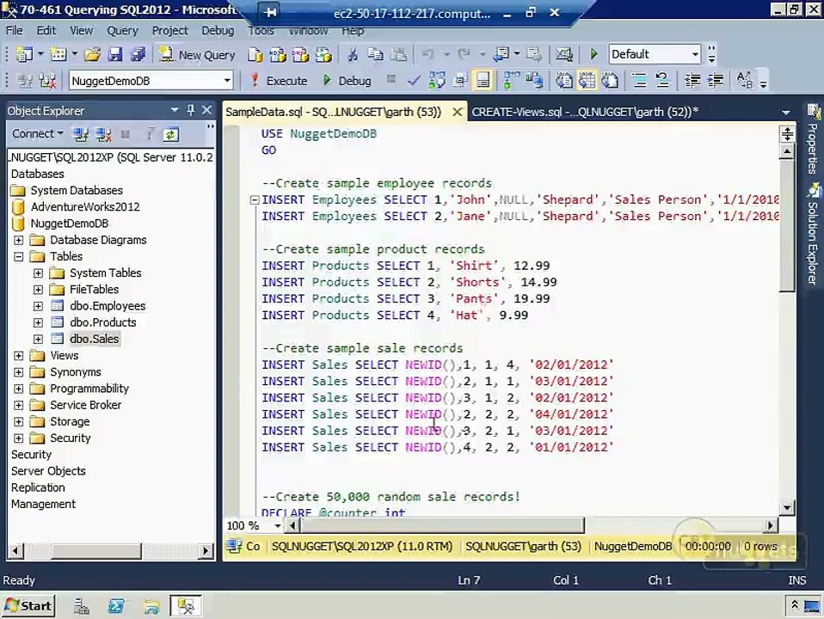Open Object Explorer window position dropdown arrow
The height and width of the screenshot is (619, 824).
coord(175,110)
